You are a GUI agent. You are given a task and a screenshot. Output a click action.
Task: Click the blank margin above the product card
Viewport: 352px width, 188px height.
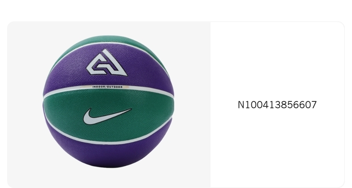[176, 10]
